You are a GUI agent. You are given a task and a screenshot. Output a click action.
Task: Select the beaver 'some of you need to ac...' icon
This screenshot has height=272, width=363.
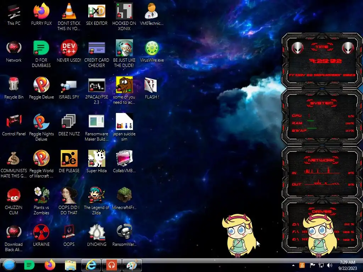pyautogui.click(x=124, y=91)
